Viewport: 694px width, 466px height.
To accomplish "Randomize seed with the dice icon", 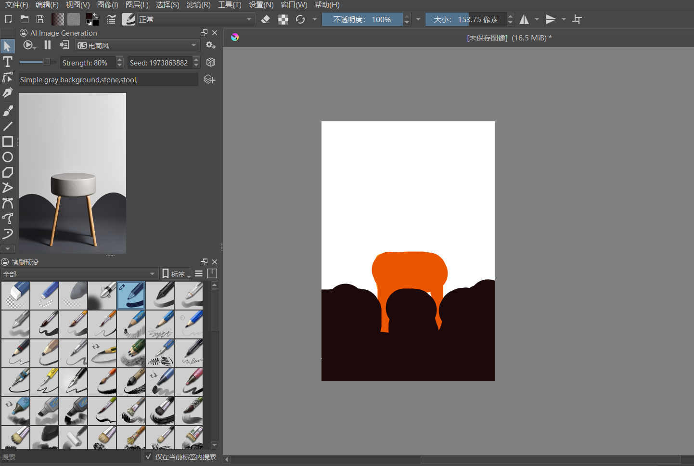I will 210,63.
